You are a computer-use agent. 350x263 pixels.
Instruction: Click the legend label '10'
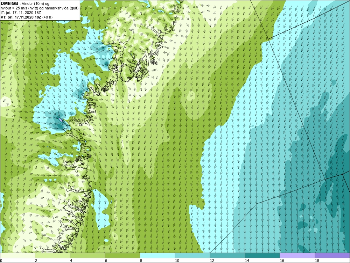pyautogui.click(x=177, y=261)
